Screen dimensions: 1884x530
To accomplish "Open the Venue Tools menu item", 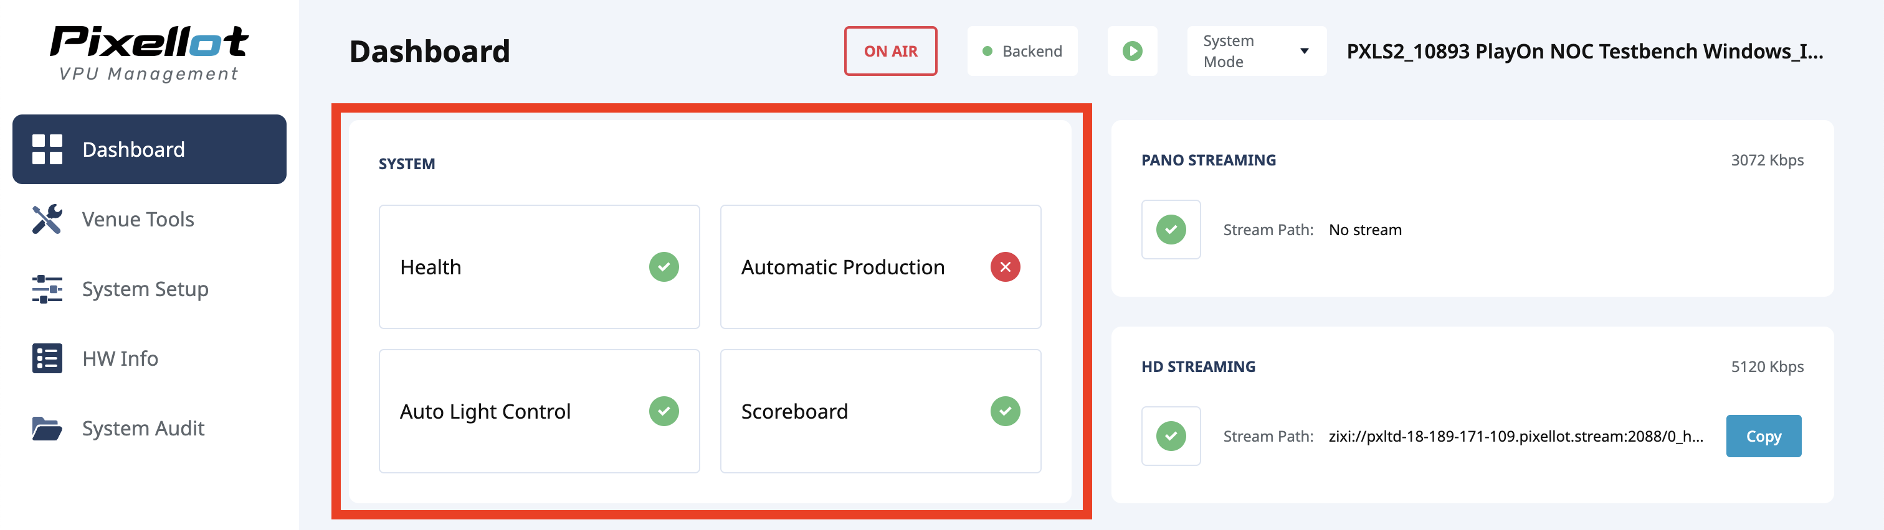I will 138,219.
